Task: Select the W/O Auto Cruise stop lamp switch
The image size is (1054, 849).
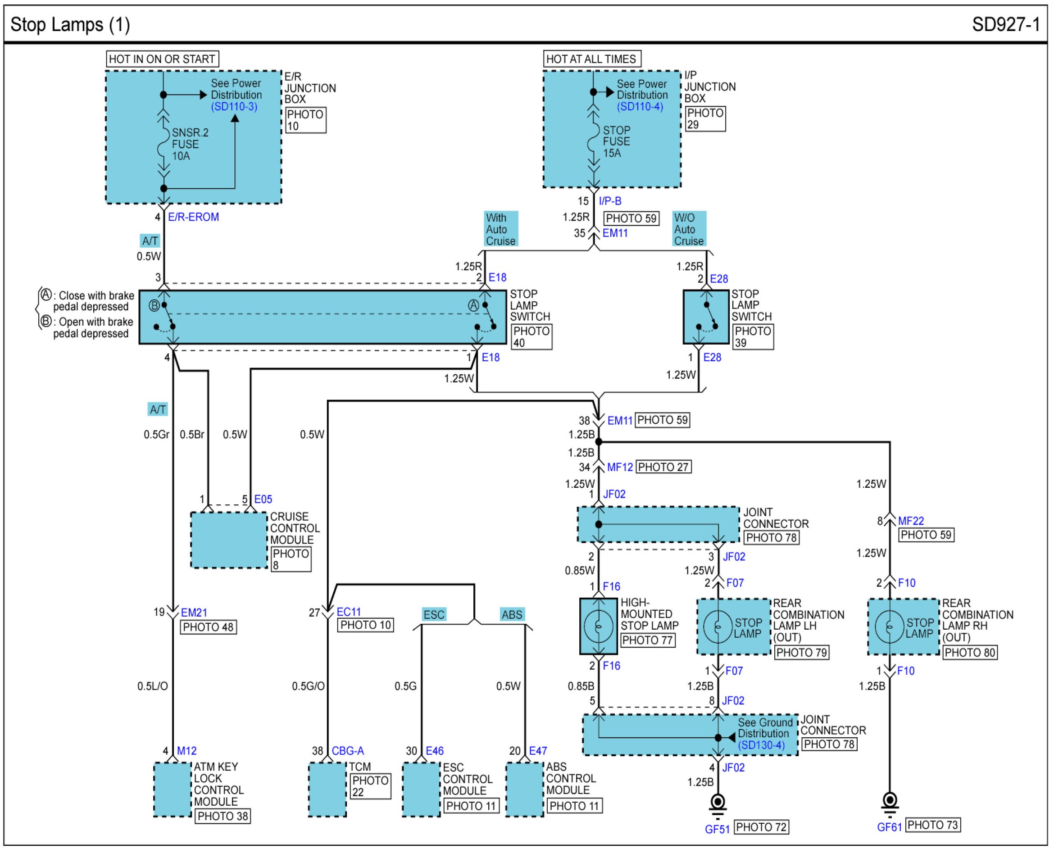Action: pyautogui.click(x=706, y=318)
